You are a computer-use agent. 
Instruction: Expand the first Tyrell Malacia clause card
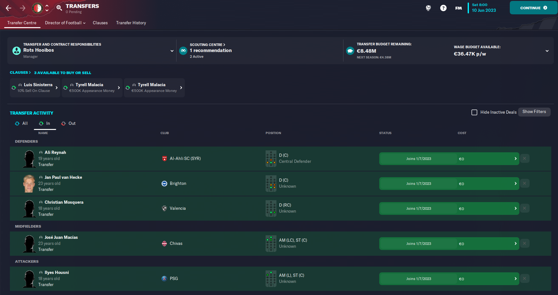pos(92,88)
